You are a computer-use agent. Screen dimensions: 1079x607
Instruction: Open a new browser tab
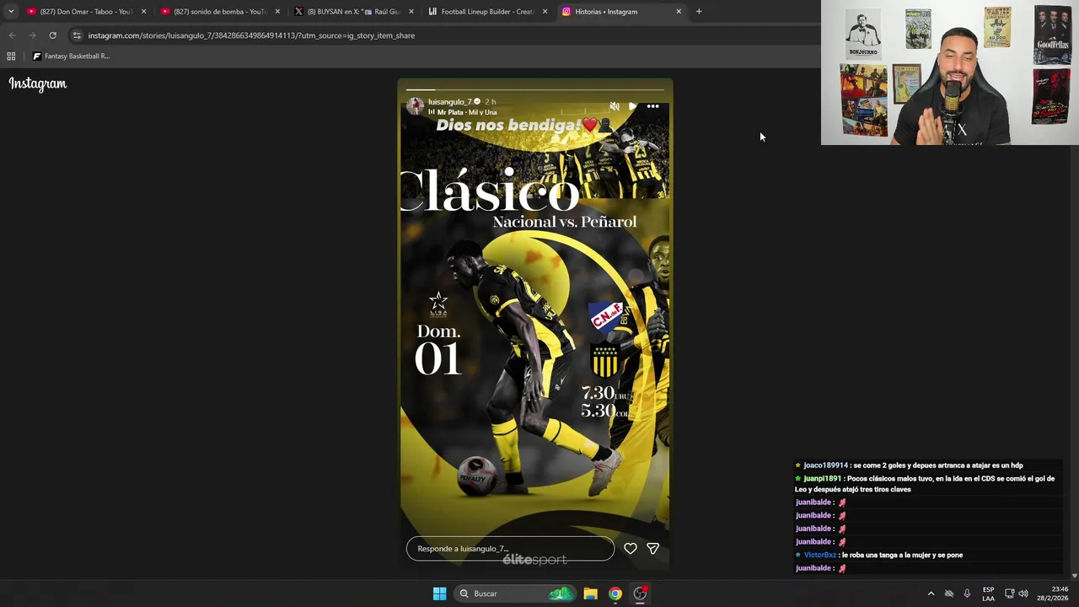699,12
